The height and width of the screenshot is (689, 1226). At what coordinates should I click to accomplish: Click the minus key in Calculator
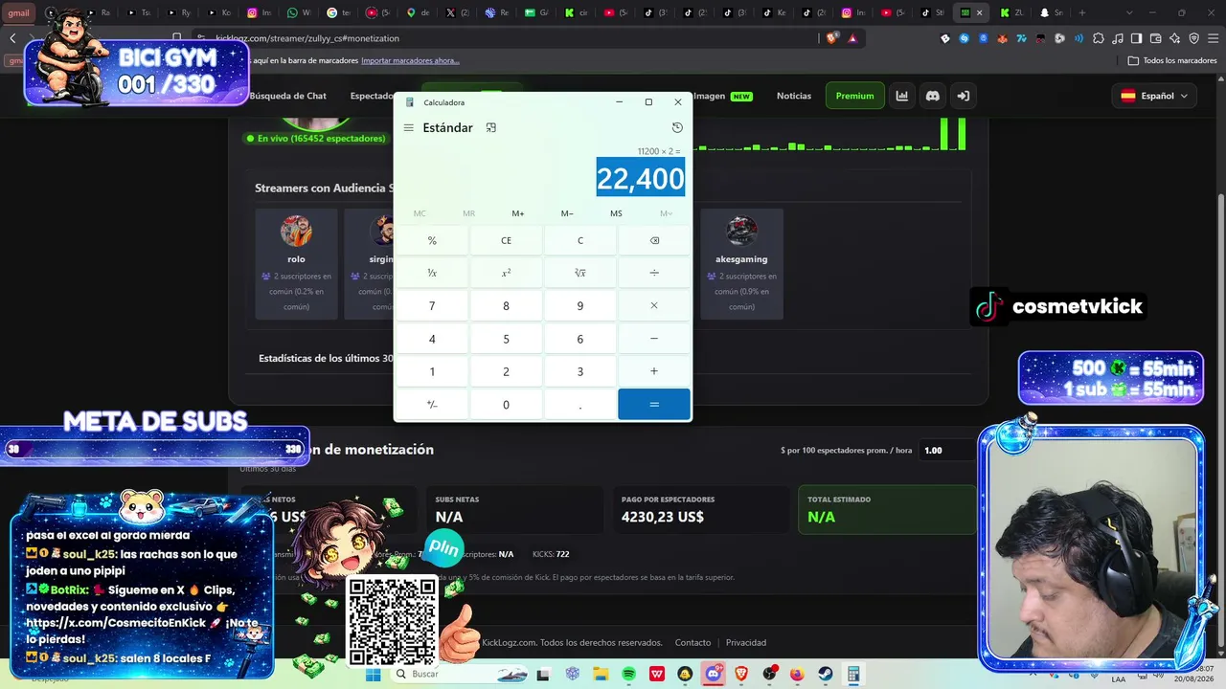point(654,339)
